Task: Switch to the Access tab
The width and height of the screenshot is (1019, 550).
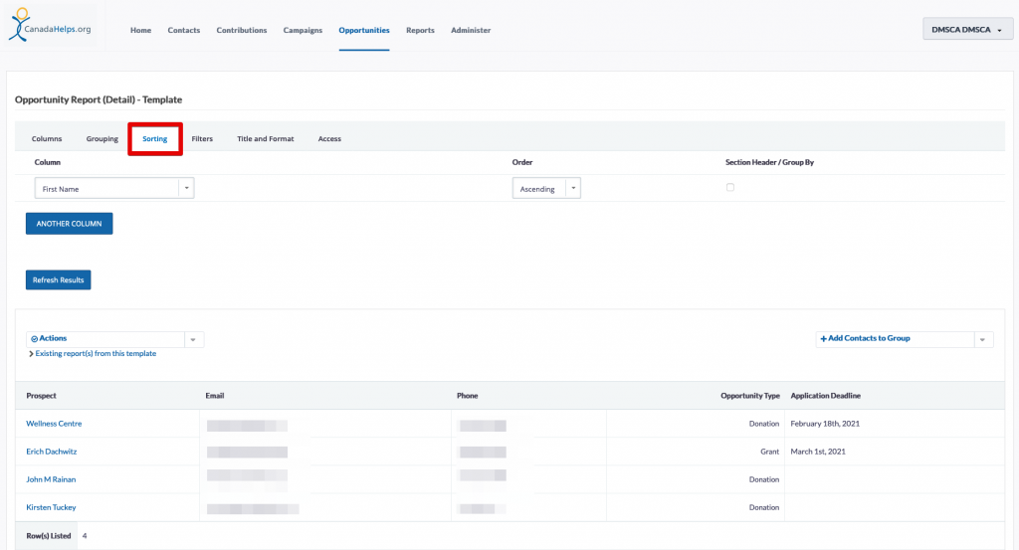Action: pos(329,138)
